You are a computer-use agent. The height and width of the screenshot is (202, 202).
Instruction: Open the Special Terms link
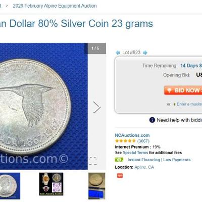tap(135, 153)
